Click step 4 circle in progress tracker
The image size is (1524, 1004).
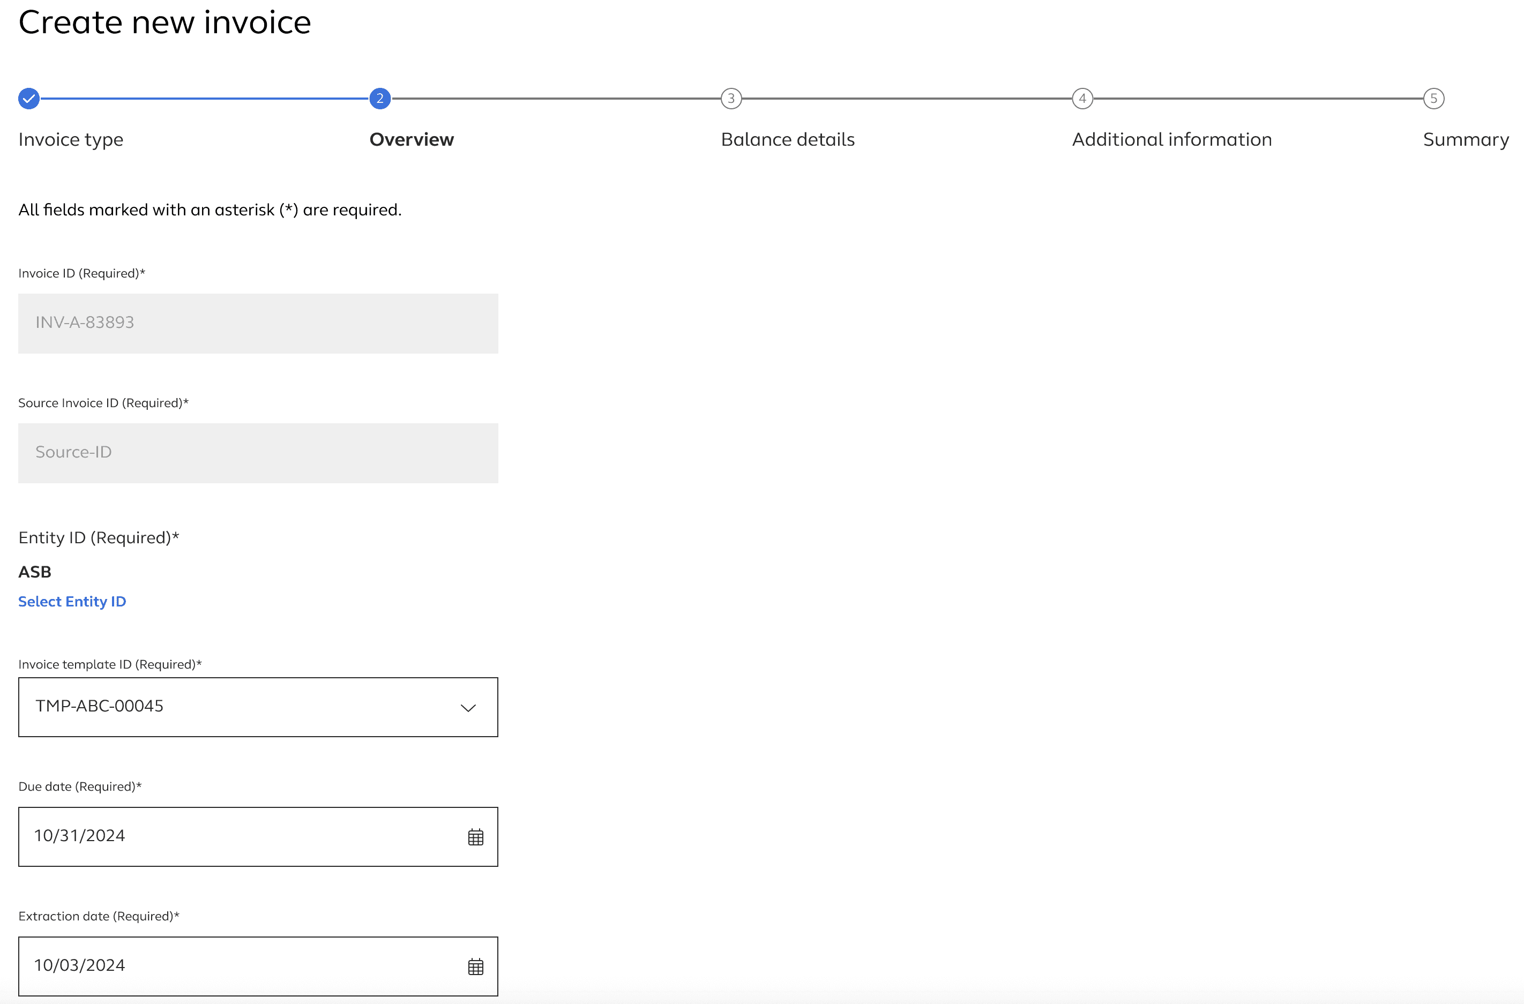point(1082,99)
